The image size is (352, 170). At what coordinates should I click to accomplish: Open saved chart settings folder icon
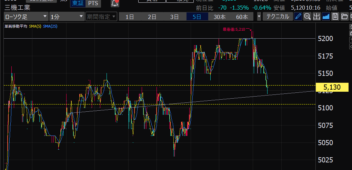pos(344,17)
